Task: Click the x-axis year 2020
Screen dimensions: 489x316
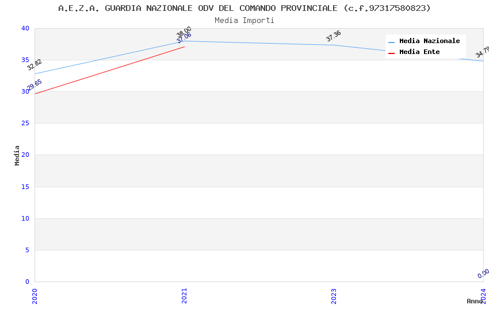Action: pyautogui.click(x=35, y=296)
